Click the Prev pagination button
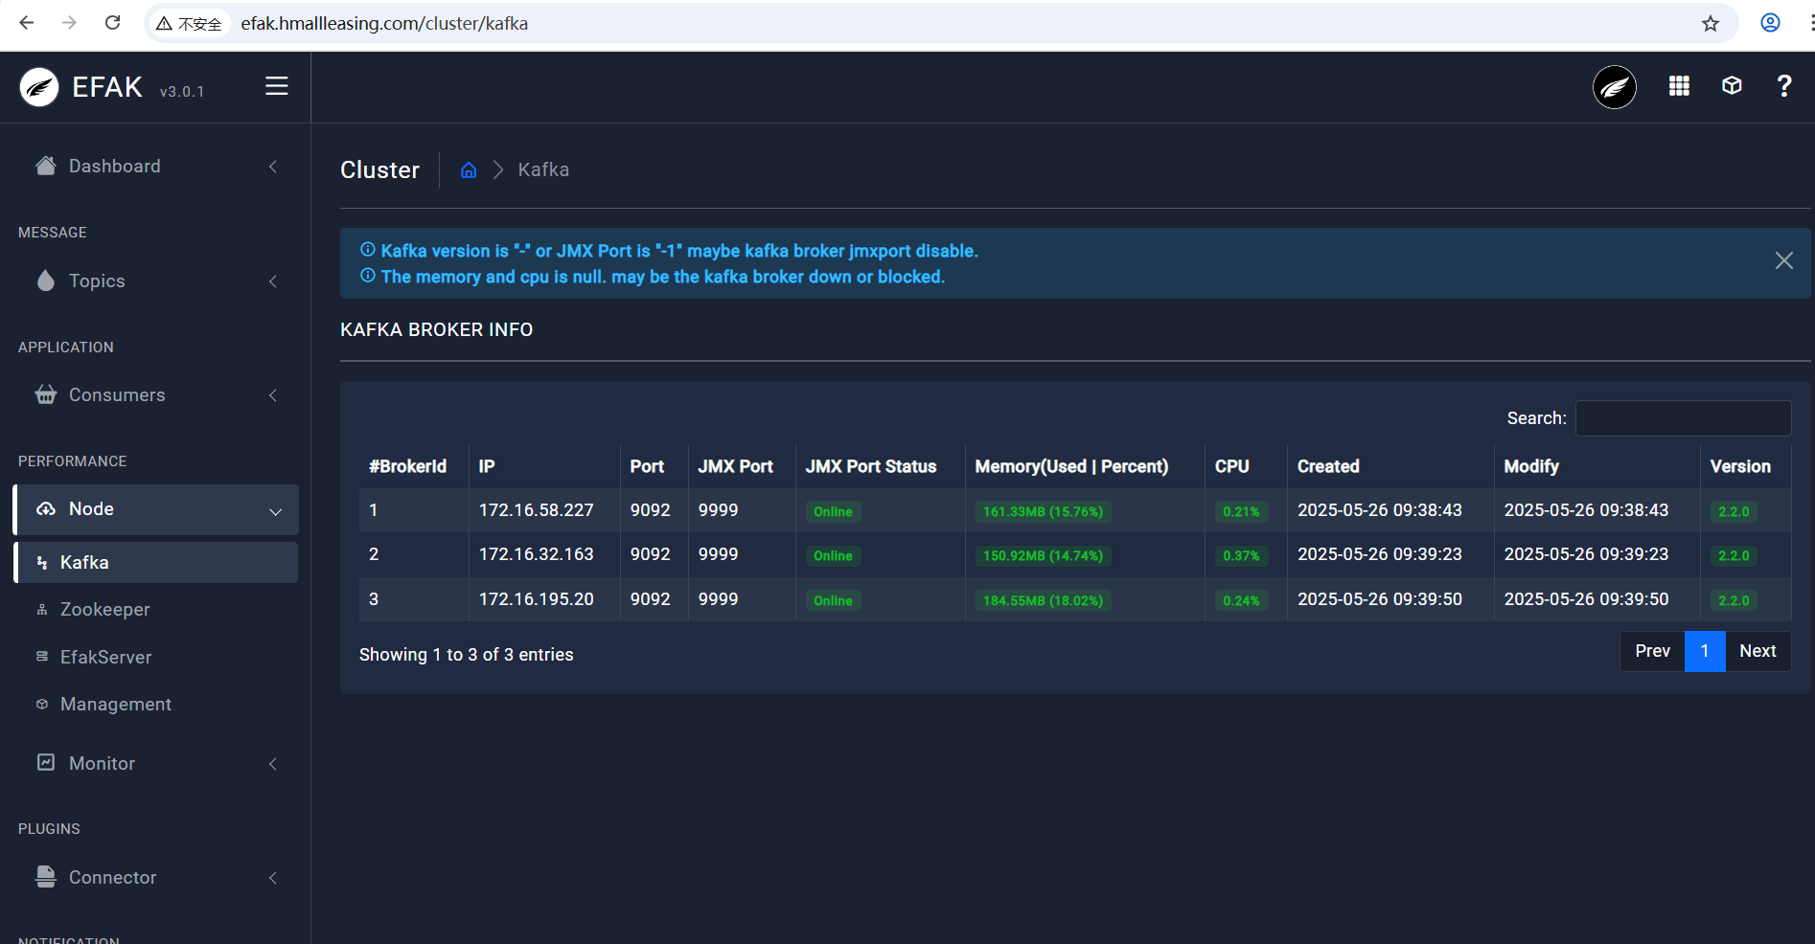The width and height of the screenshot is (1815, 944). tap(1652, 651)
